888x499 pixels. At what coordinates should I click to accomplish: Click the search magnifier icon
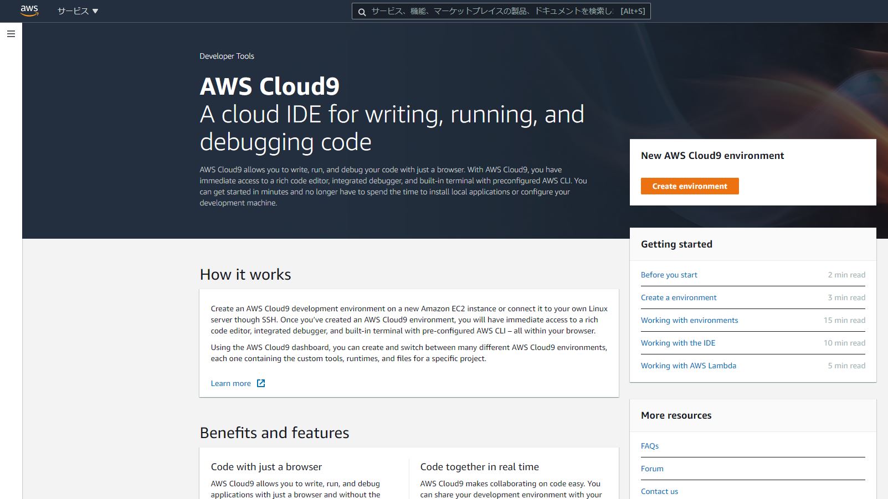pyautogui.click(x=362, y=12)
